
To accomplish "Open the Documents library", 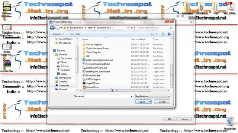I will [65, 58].
